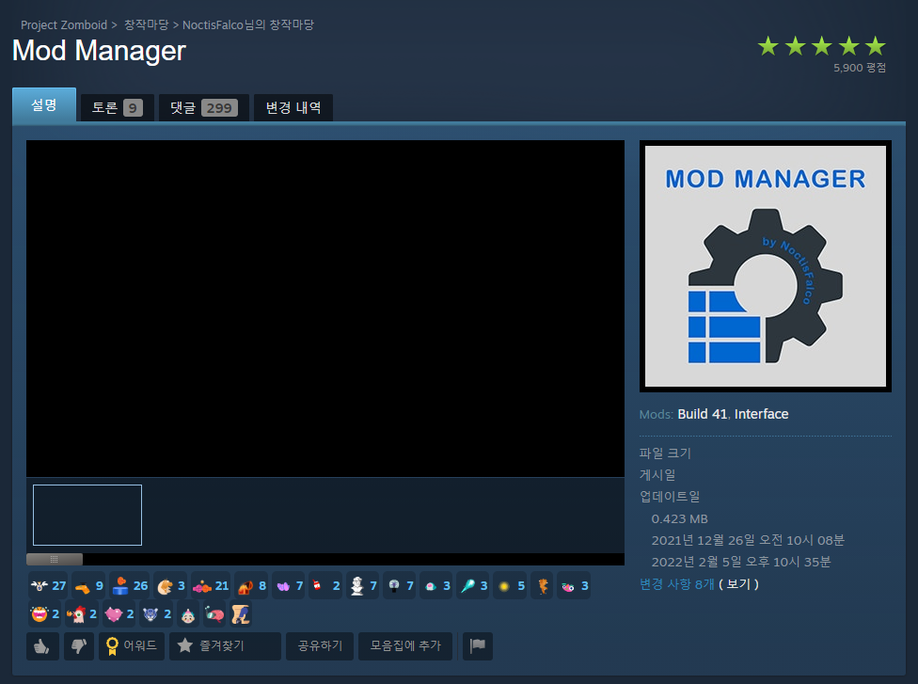Click the scroll with quill award icon
Screen dimensions: 918x684
pos(241,614)
